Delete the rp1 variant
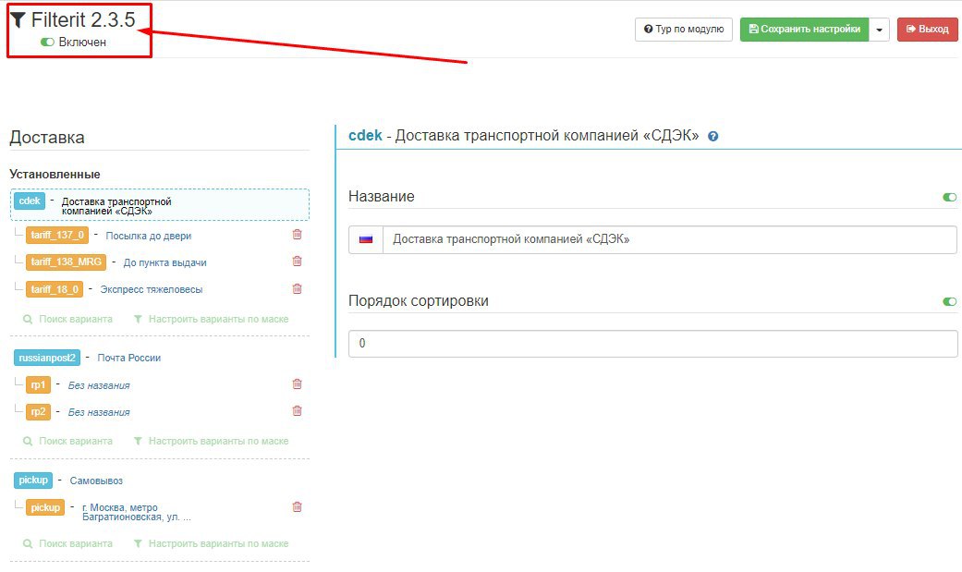The image size is (962, 572). (x=297, y=384)
